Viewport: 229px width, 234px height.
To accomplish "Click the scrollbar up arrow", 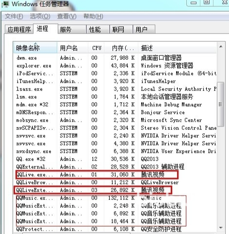I will (x=221, y=47).
